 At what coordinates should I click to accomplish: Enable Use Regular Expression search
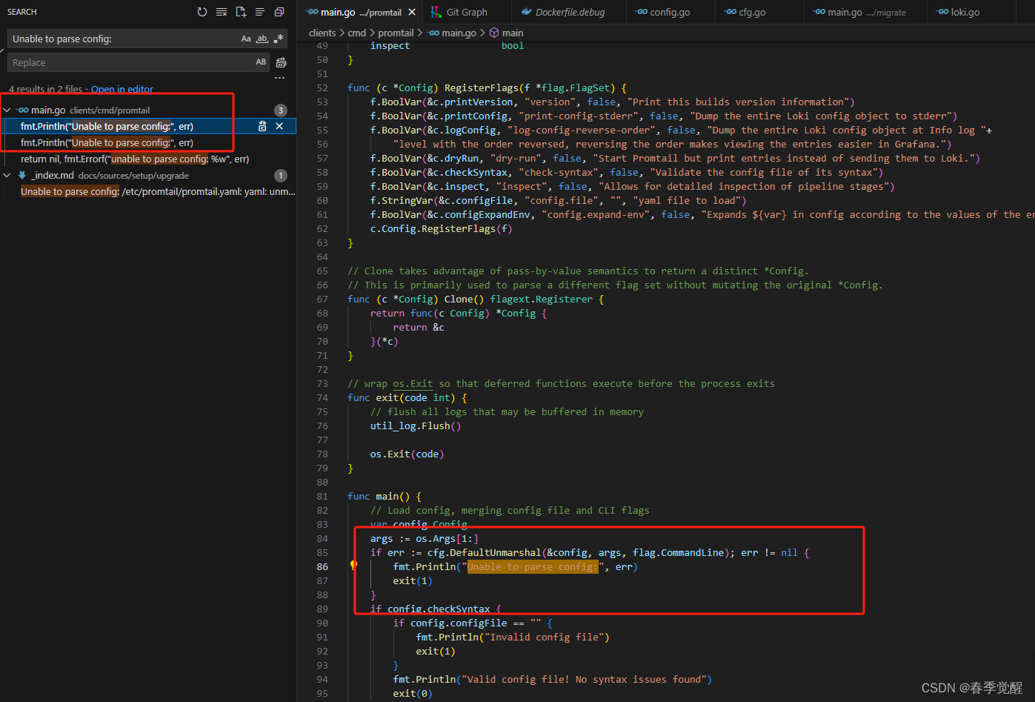(278, 39)
